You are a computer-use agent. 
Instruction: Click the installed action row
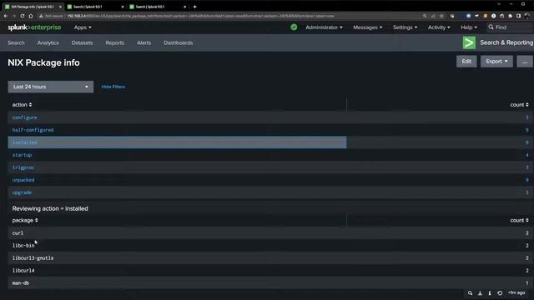click(177, 142)
